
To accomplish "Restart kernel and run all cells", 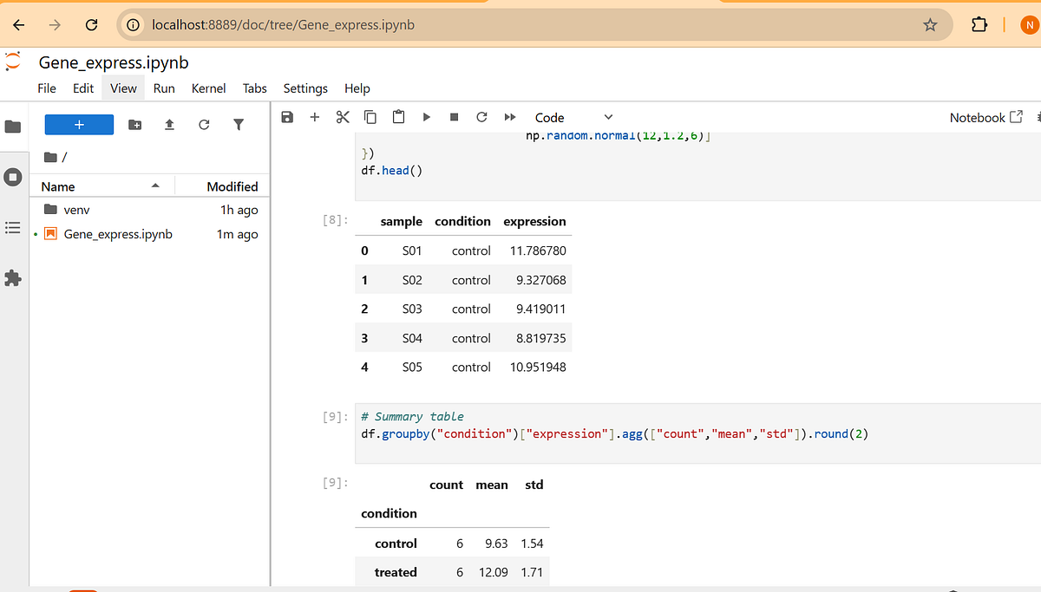I will tap(510, 117).
